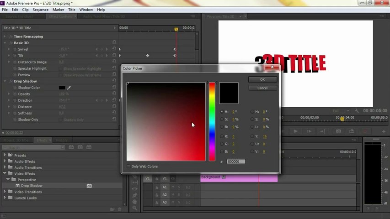390x219 pixels.
Task: Go to next Tilt keyframe
Action: 107,56
